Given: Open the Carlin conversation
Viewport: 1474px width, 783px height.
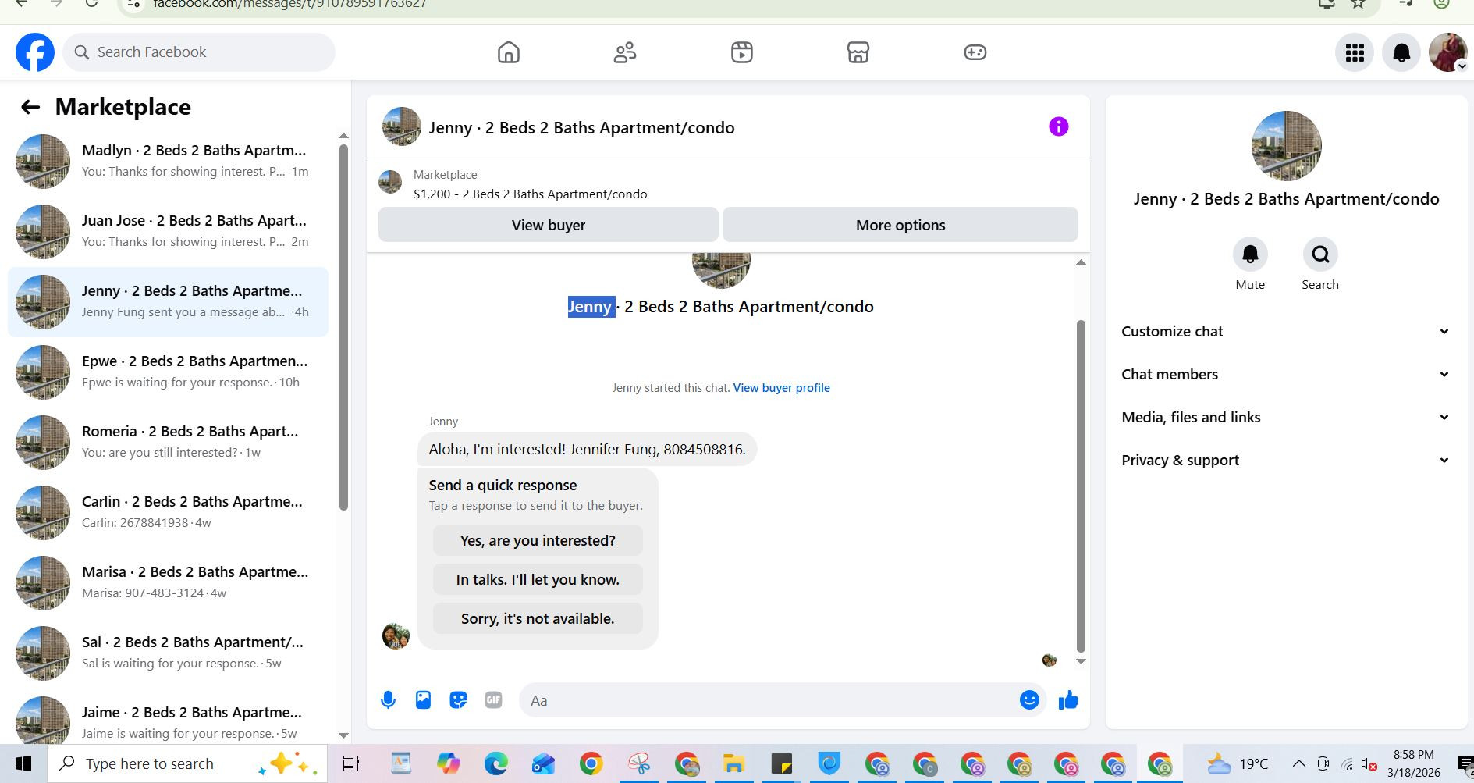Looking at the screenshot, I should click(x=168, y=513).
